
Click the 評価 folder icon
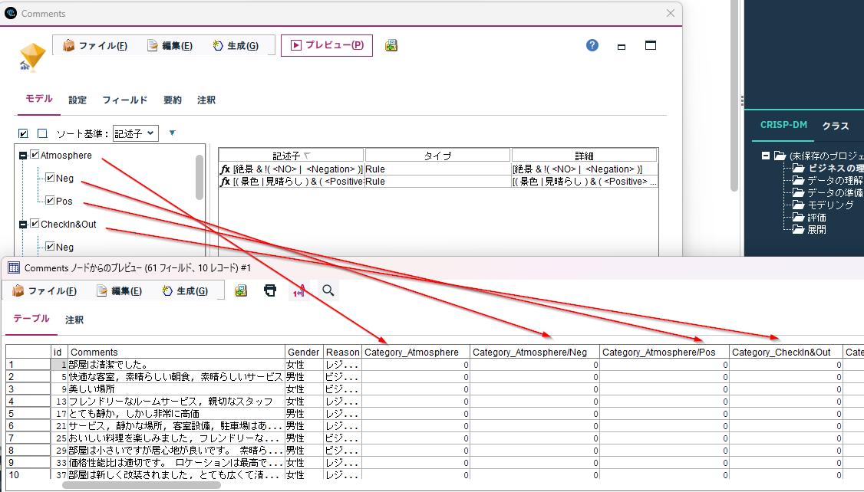click(799, 218)
